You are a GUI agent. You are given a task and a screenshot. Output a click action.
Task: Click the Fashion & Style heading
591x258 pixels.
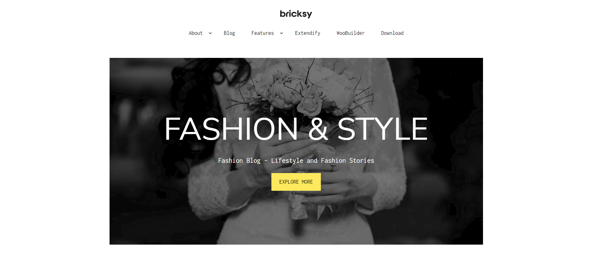[296, 129]
